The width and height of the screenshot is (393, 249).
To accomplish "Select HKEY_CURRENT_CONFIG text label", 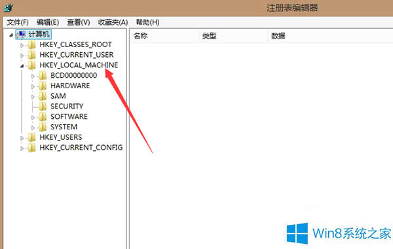I will (x=81, y=148).
